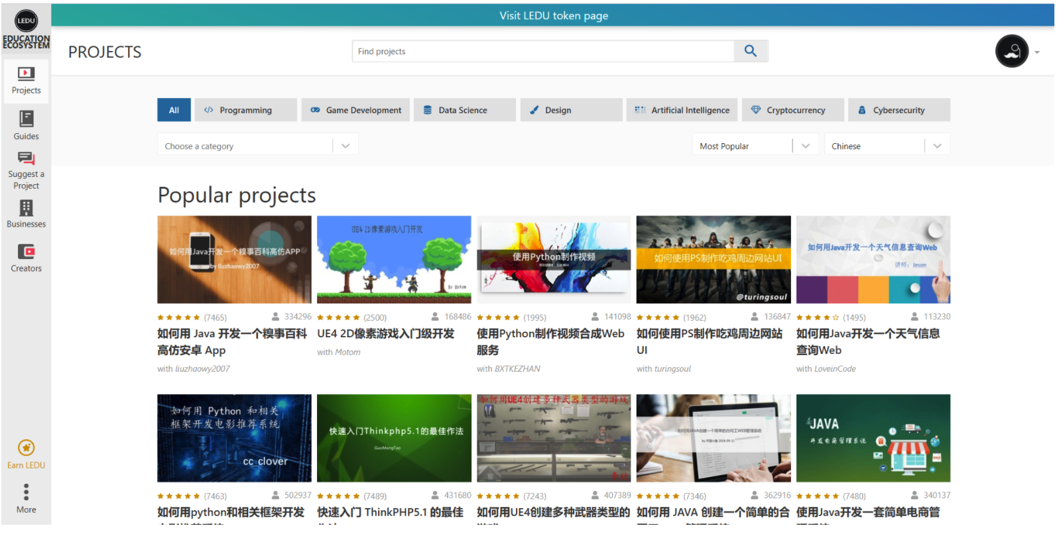This screenshot has height=542, width=1061.
Task: Click the Suggest a Project icon
Action: coord(26,158)
